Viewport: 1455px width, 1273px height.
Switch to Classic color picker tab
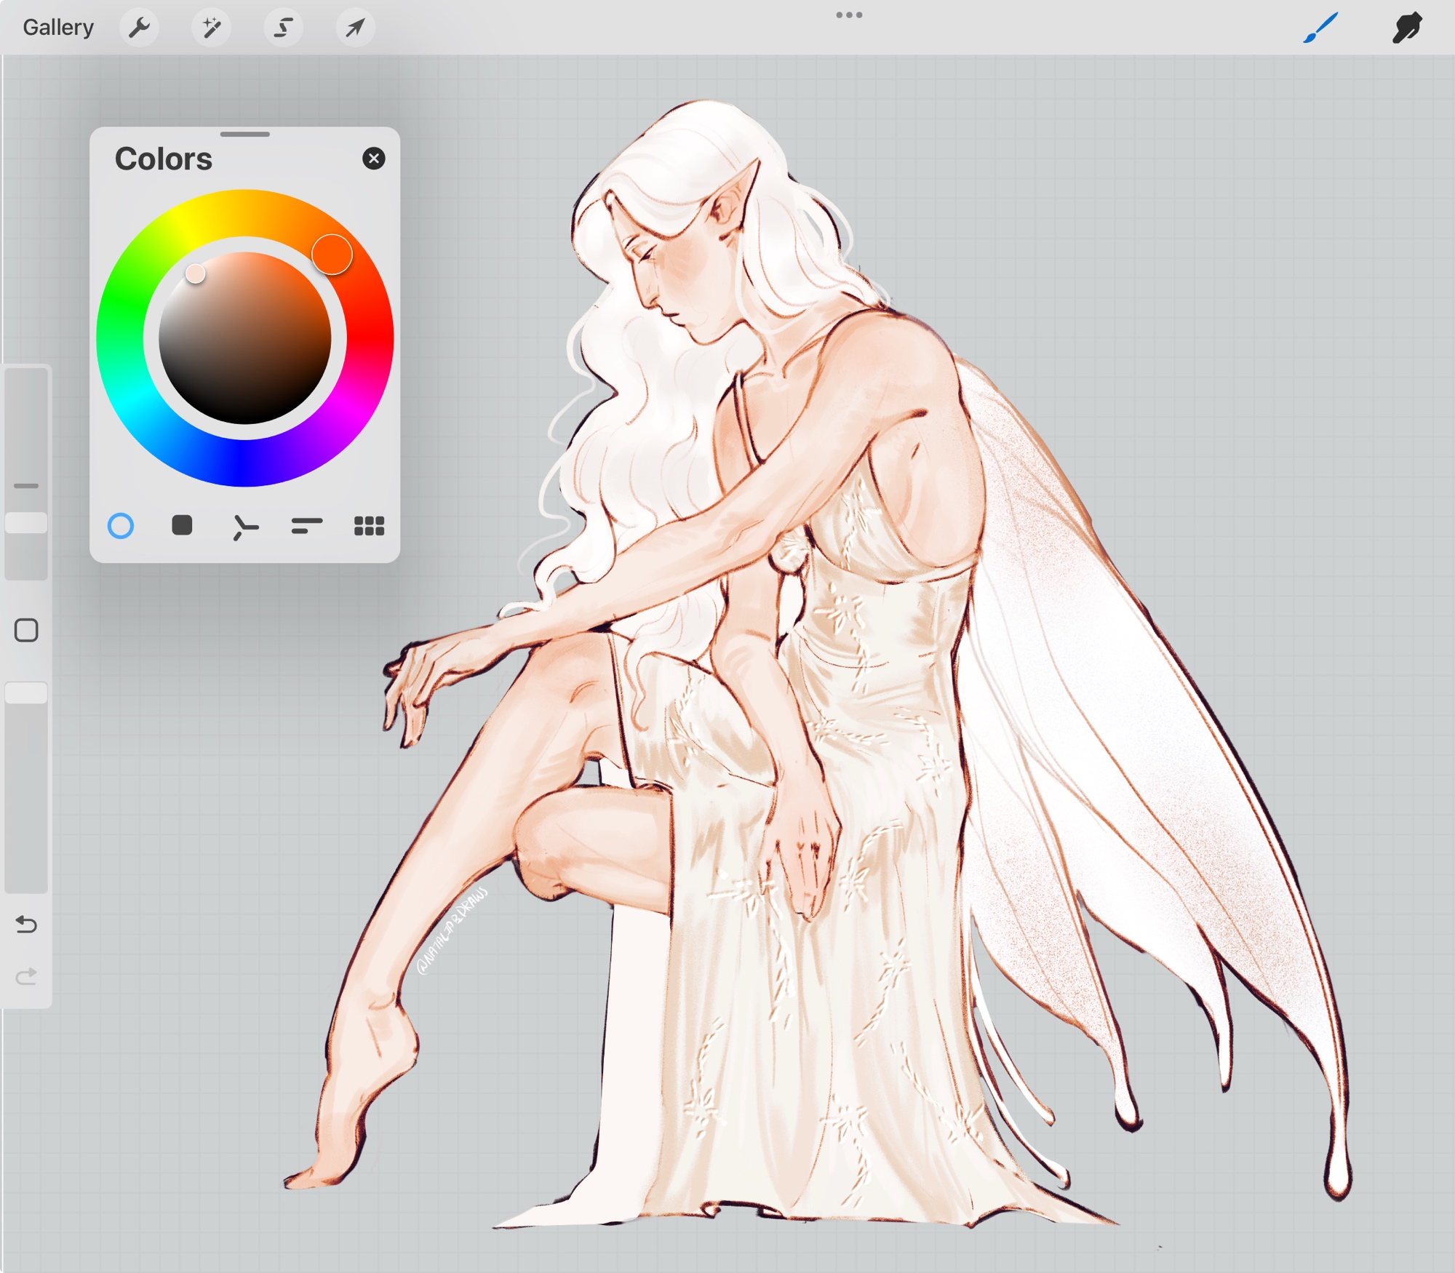click(182, 525)
